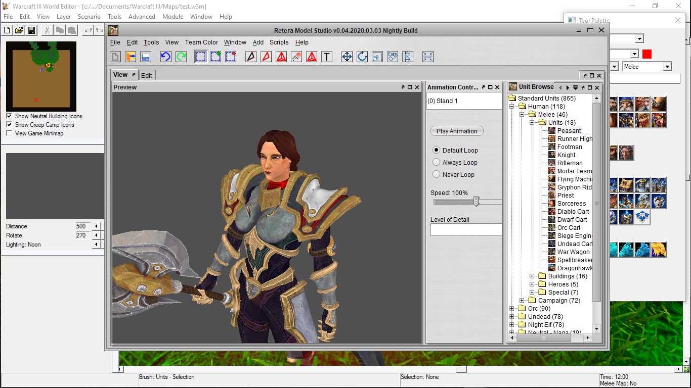
Task: Click the T texture vertex icon
Action: (327, 57)
